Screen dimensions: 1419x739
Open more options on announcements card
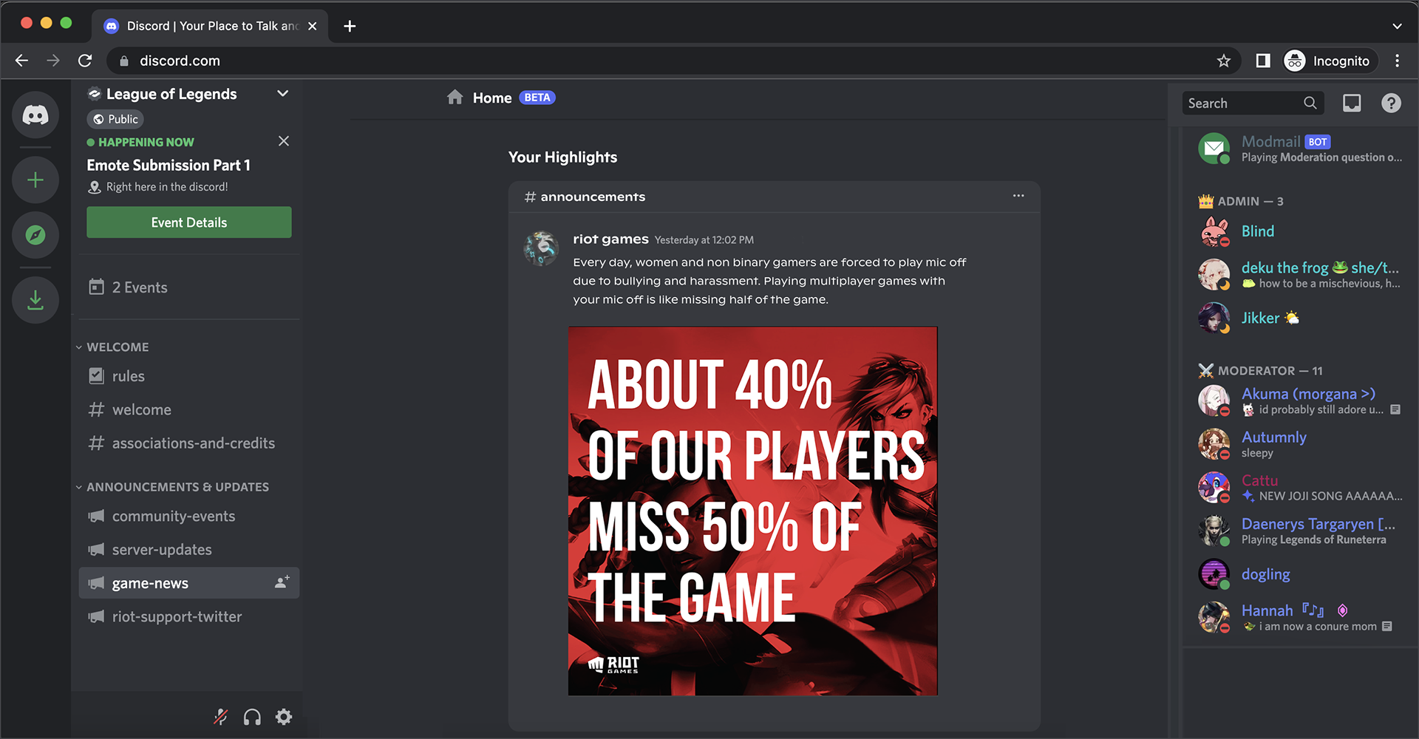click(x=1018, y=196)
